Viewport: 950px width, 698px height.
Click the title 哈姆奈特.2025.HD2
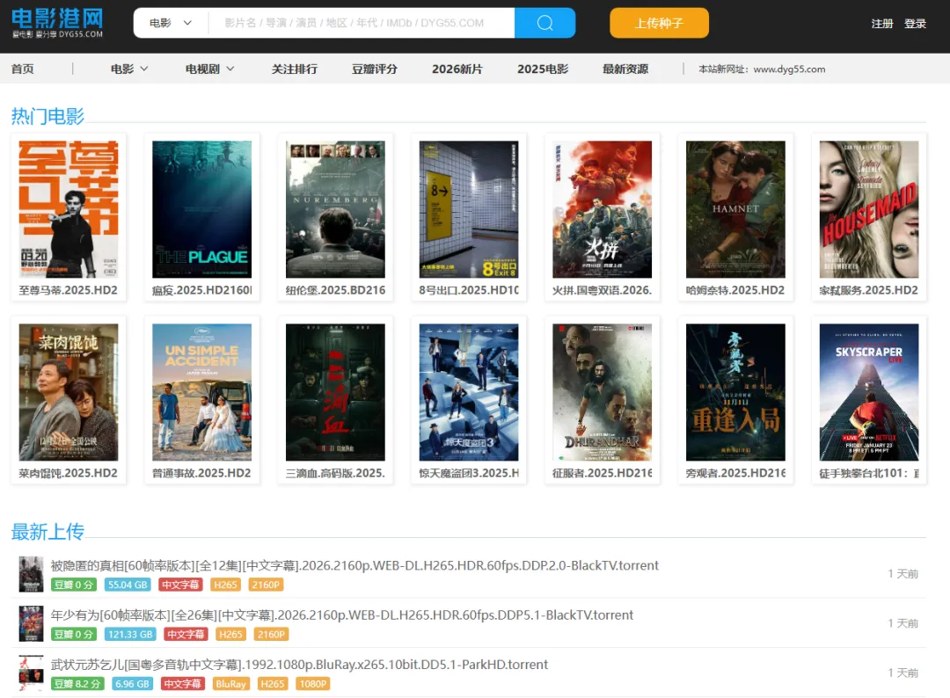[x=735, y=290]
